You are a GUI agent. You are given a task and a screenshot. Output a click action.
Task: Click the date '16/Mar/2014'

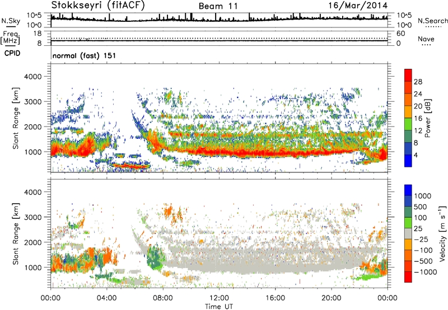pyautogui.click(x=358, y=6)
